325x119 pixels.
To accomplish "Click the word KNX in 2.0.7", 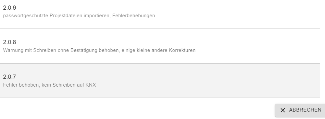I will pyautogui.click(x=91, y=85).
